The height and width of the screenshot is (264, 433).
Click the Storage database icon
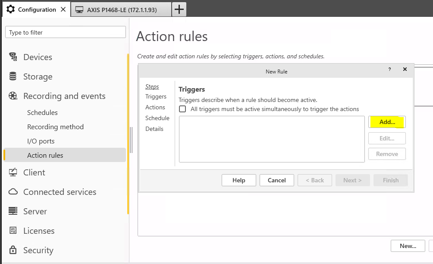13,76
